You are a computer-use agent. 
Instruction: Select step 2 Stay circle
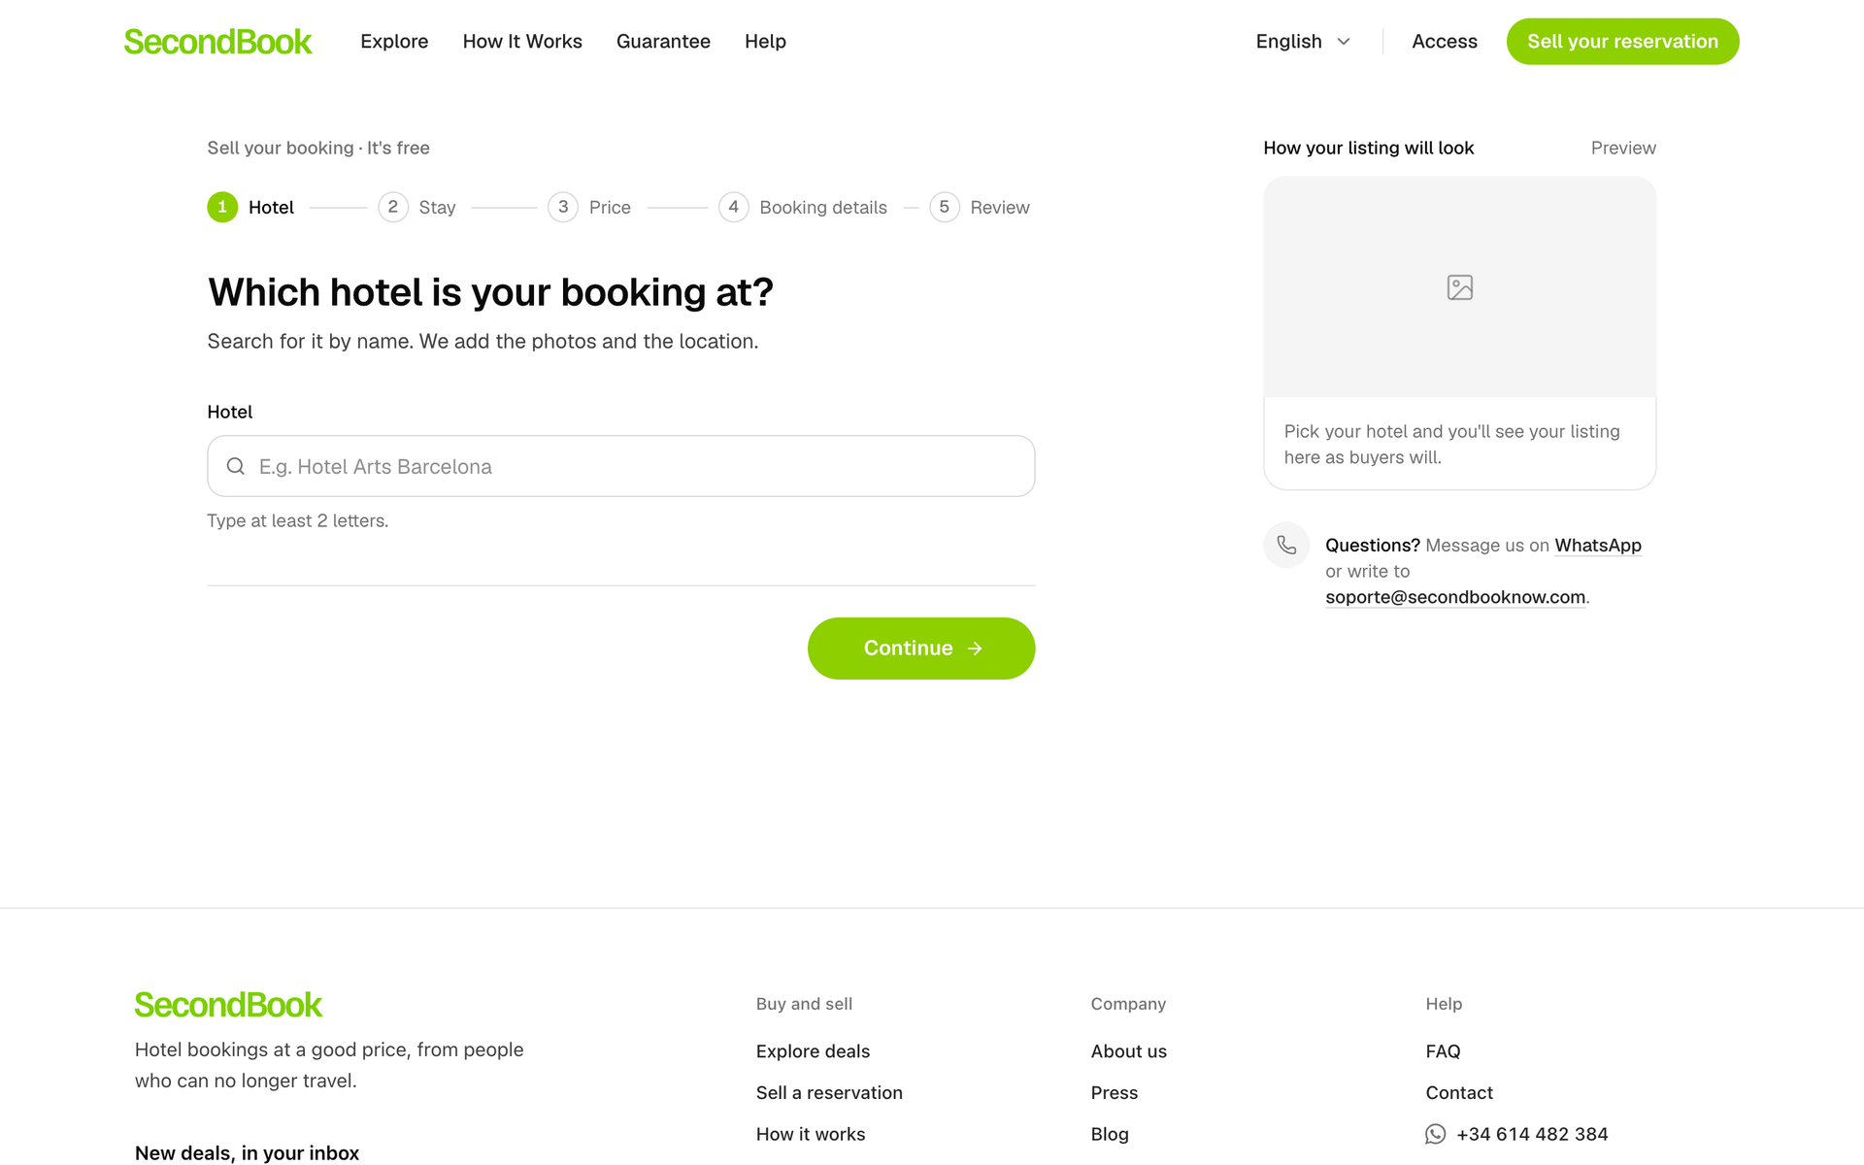393,207
